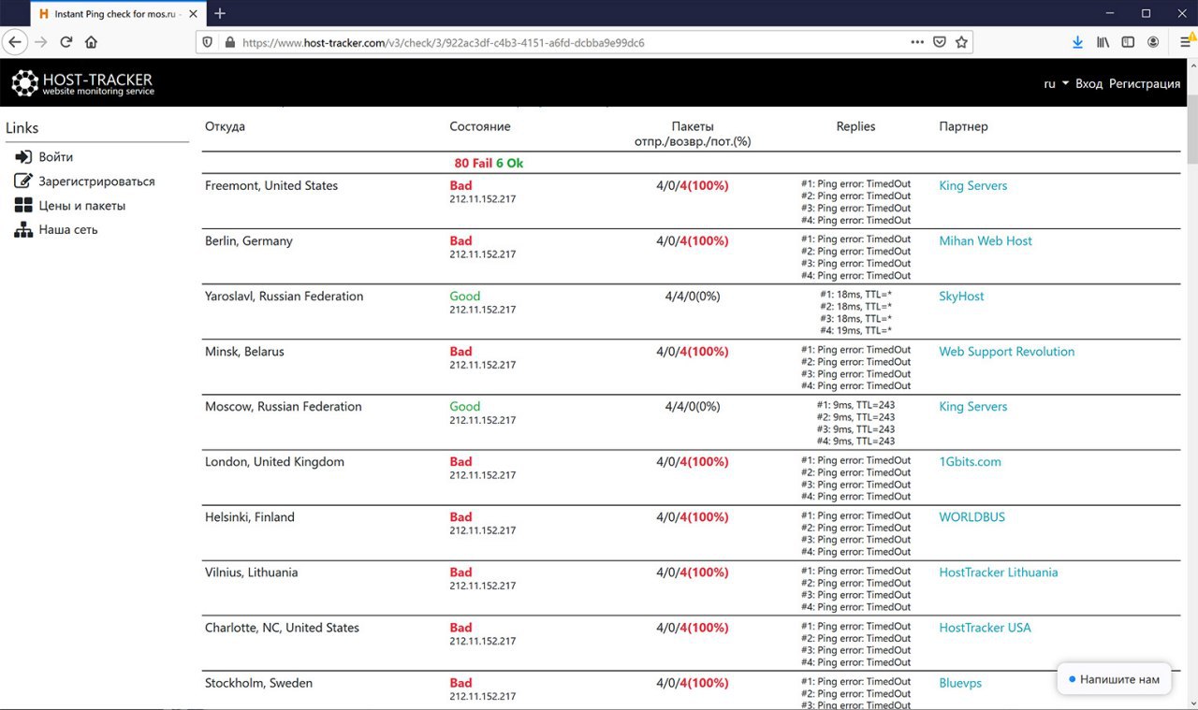This screenshot has width=1198, height=710.
Task: Open the page actions three-dot menu
Action: pos(917,42)
